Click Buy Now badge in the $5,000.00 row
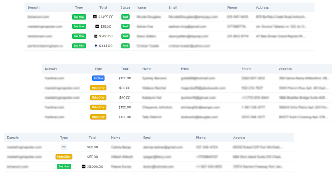336x173 pixels. [64, 166]
